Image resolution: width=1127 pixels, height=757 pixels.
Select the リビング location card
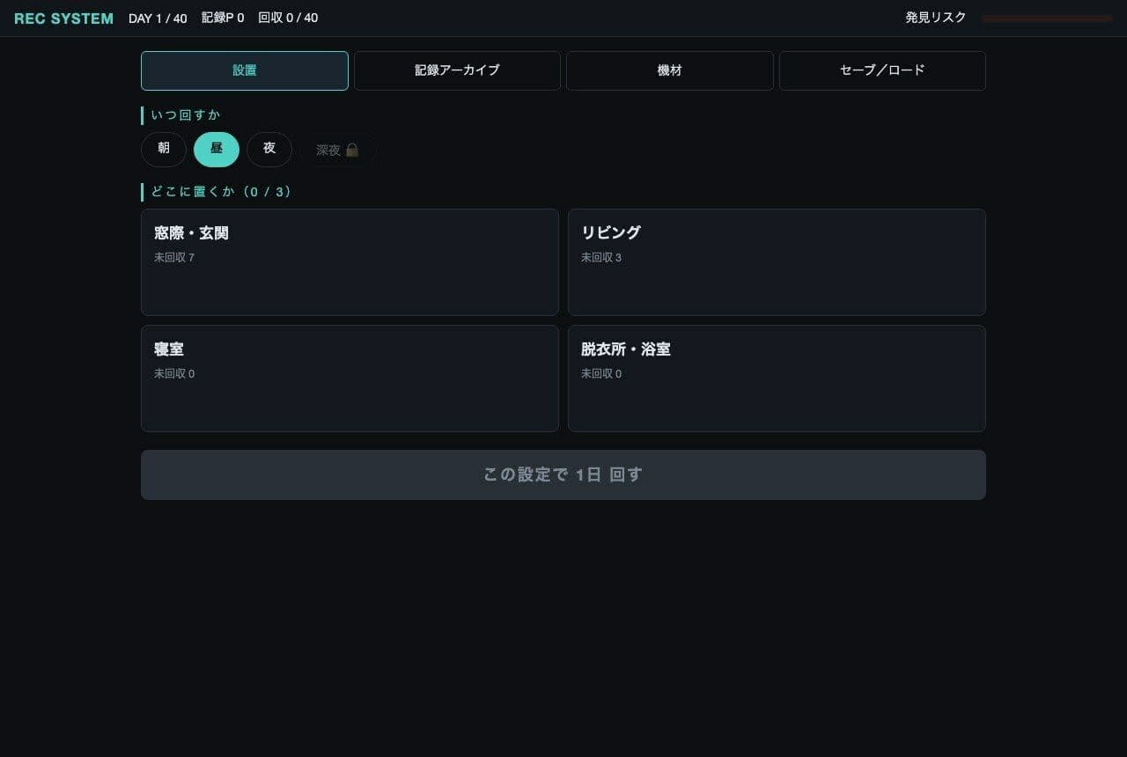[x=777, y=262]
